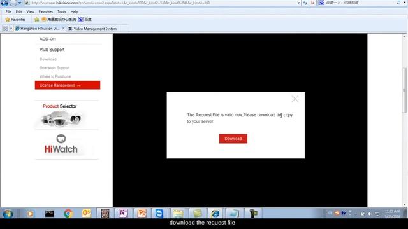
Task: Open the Quick Tabs grid button
Action: pyautogui.click(x=5, y=29)
